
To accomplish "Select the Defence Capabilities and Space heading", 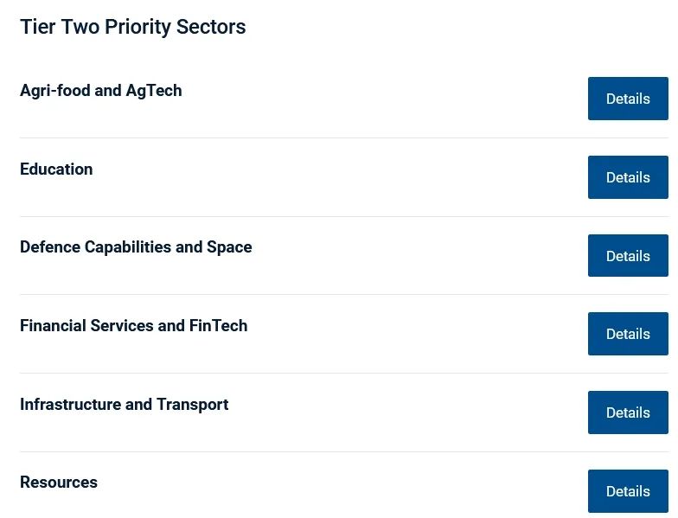I will (x=136, y=247).
